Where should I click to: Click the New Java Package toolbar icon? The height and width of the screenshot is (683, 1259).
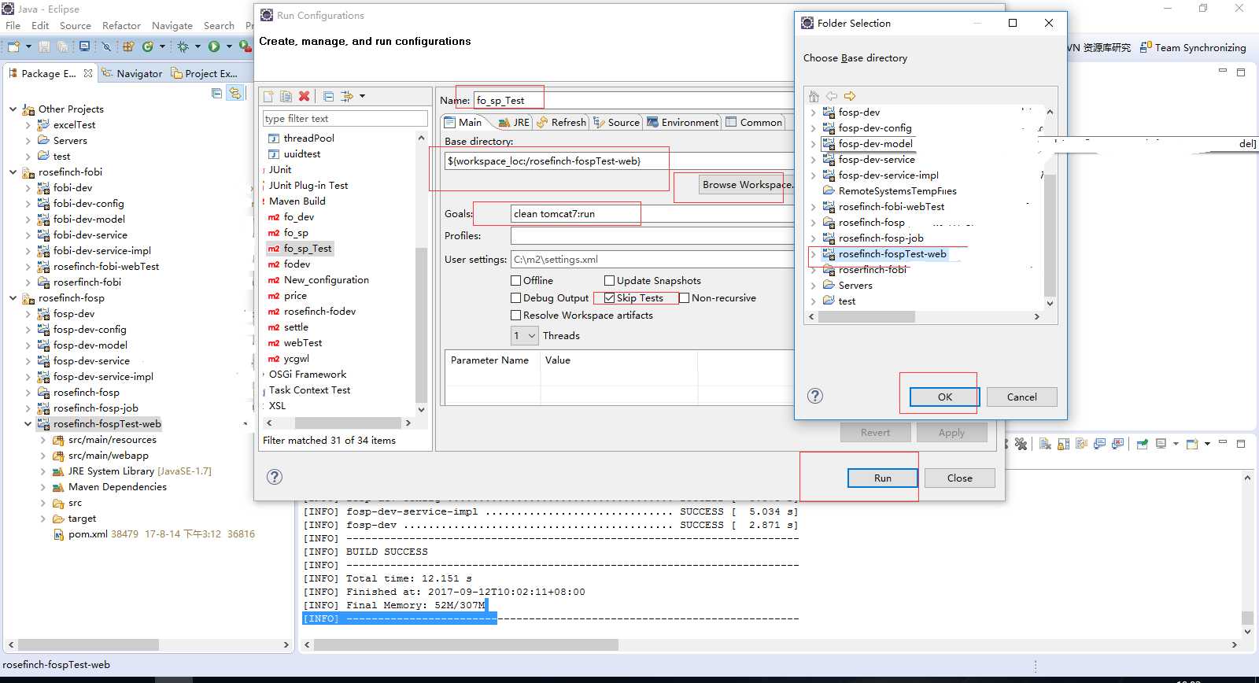point(128,47)
